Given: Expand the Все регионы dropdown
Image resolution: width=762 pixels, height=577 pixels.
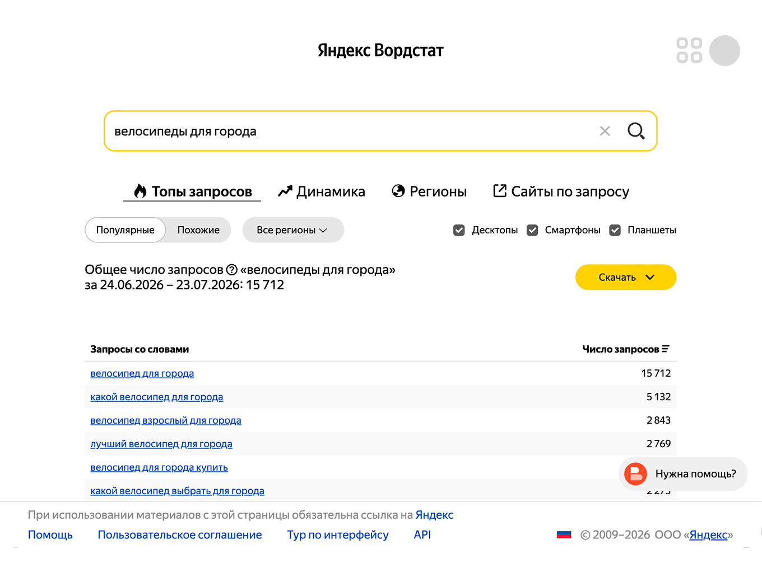Looking at the screenshot, I should click(293, 230).
